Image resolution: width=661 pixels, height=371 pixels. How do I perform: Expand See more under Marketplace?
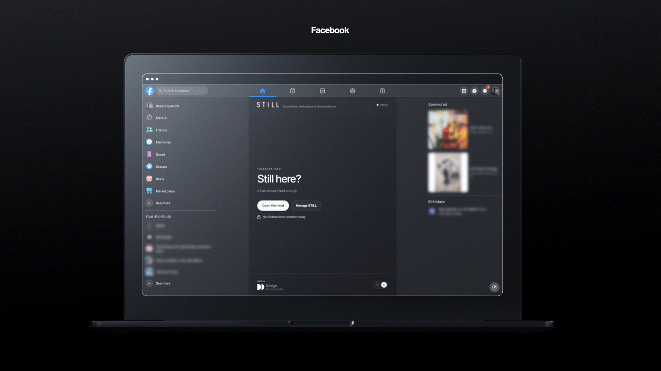coord(158,203)
